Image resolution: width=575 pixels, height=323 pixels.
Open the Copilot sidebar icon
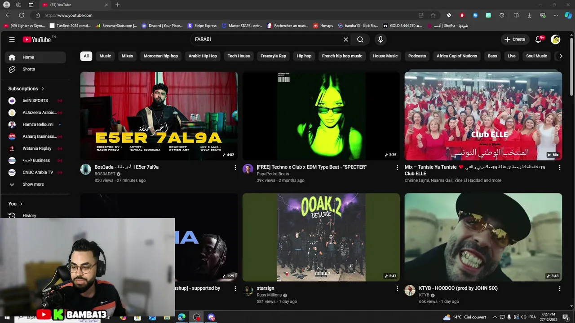(568, 15)
